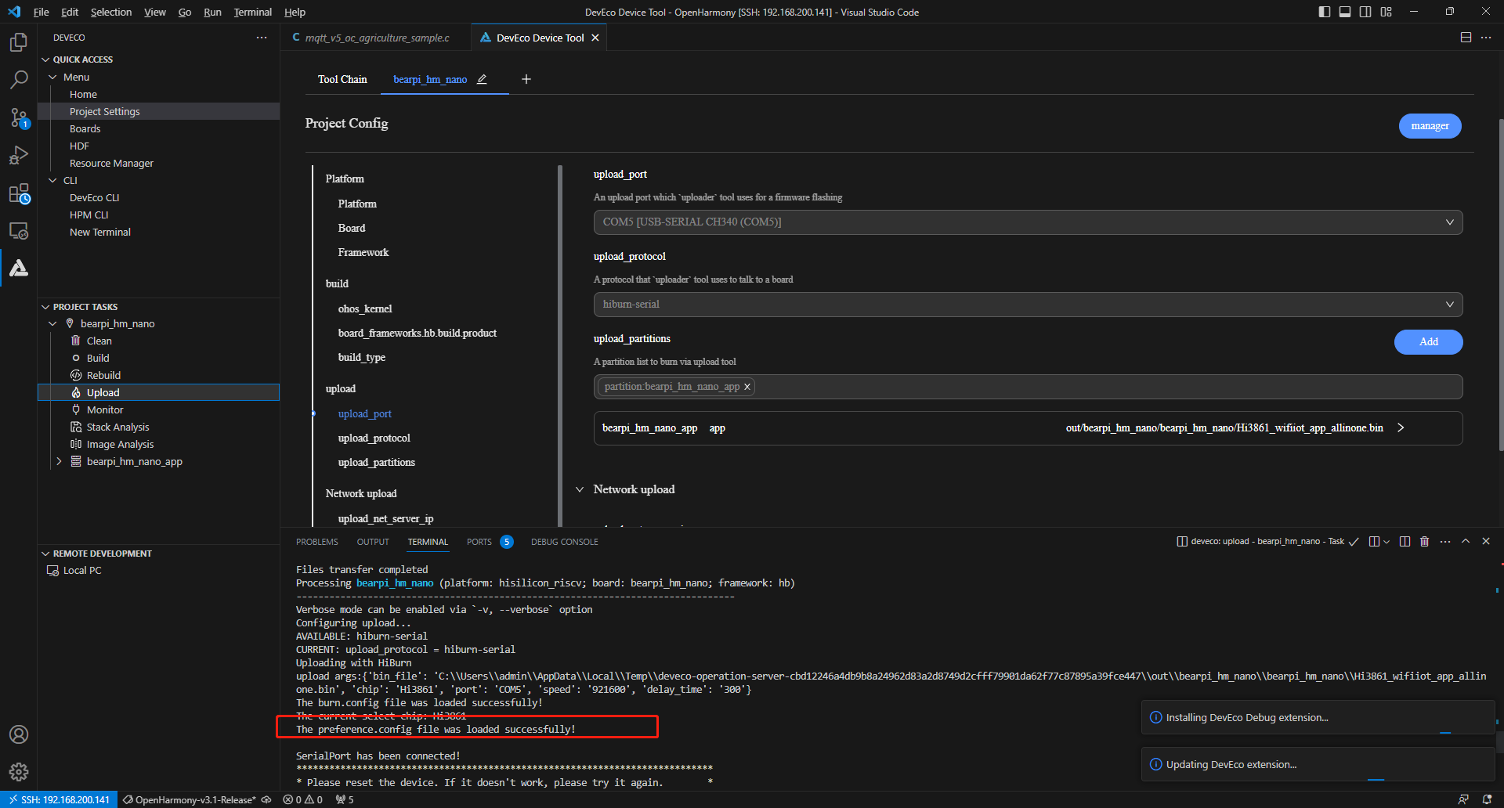Click the Project Config page scrollbar
Image resolution: width=1504 pixels, height=808 pixels.
[1500, 285]
